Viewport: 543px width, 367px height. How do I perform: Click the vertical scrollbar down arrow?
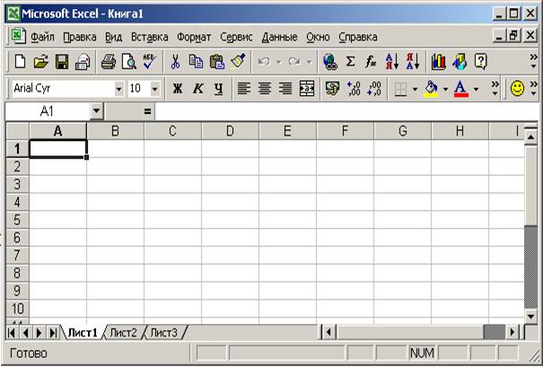(x=530, y=316)
